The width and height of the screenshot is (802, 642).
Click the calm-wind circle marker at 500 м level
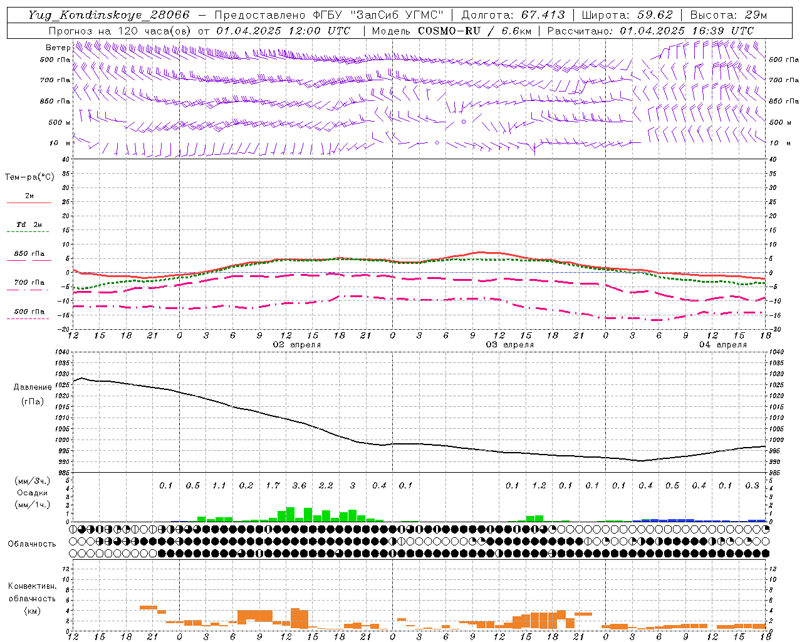pyautogui.click(x=464, y=122)
